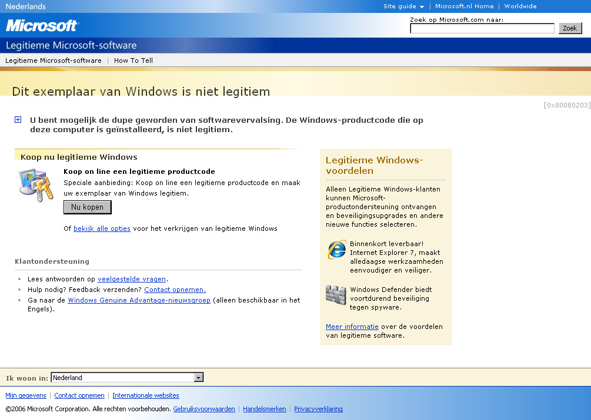The width and height of the screenshot is (591, 420).
Task: Open the 'Mijn gegevens' footer link
Action: 26,395
